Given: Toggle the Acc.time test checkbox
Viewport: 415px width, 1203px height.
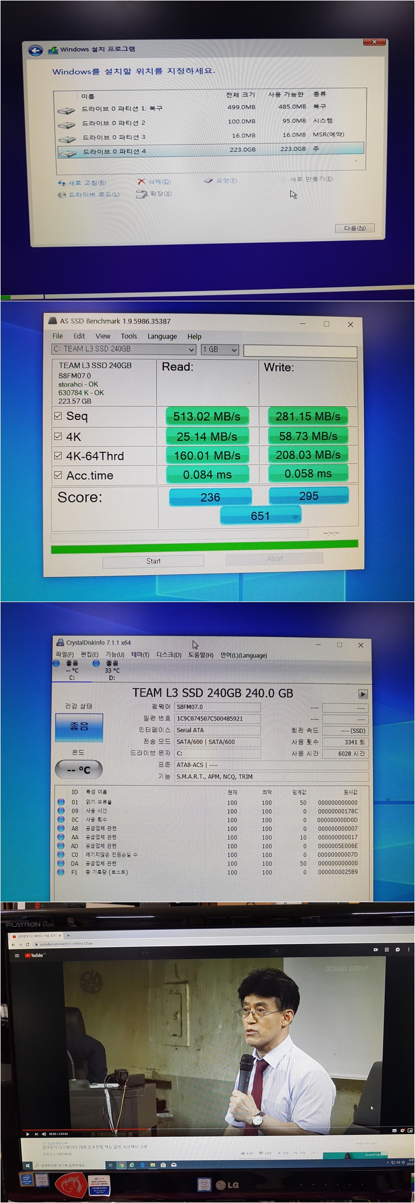Looking at the screenshot, I should pyautogui.click(x=58, y=475).
